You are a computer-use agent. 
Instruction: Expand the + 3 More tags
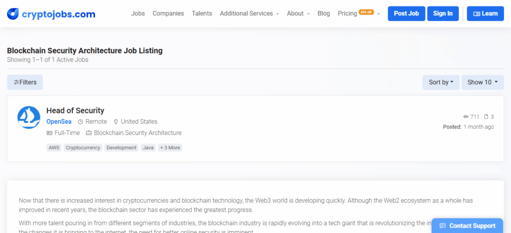click(170, 148)
